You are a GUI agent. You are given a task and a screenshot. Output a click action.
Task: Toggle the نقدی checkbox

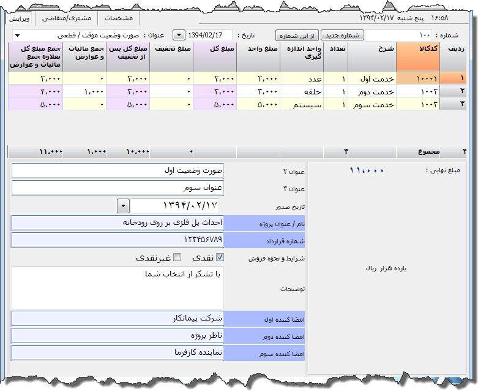tap(220, 257)
